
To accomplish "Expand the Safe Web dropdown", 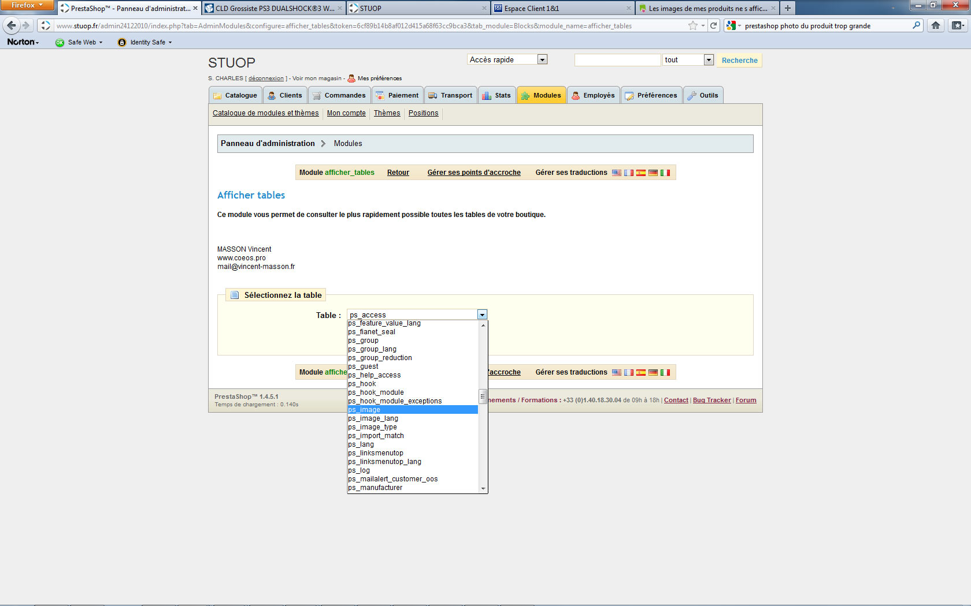I will pyautogui.click(x=101, y=42).
